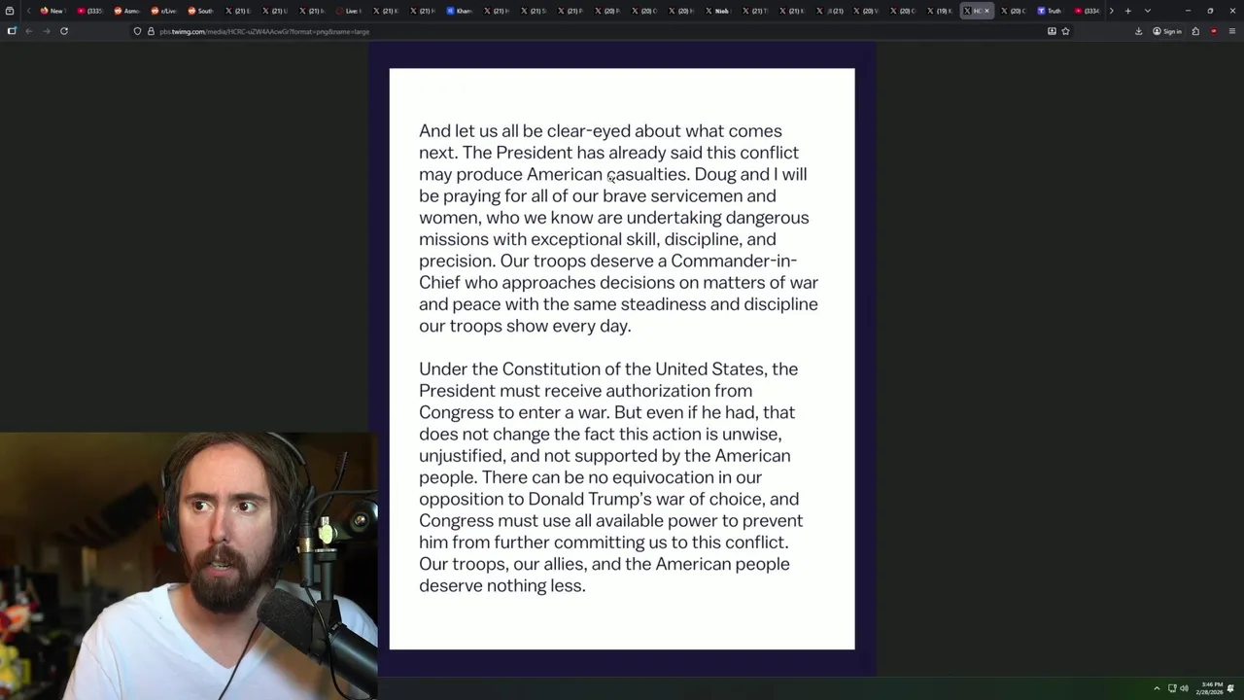1244x700 pixels.
Task: Switch to the r/Live Reddit tab
Action: click(163, 11)
